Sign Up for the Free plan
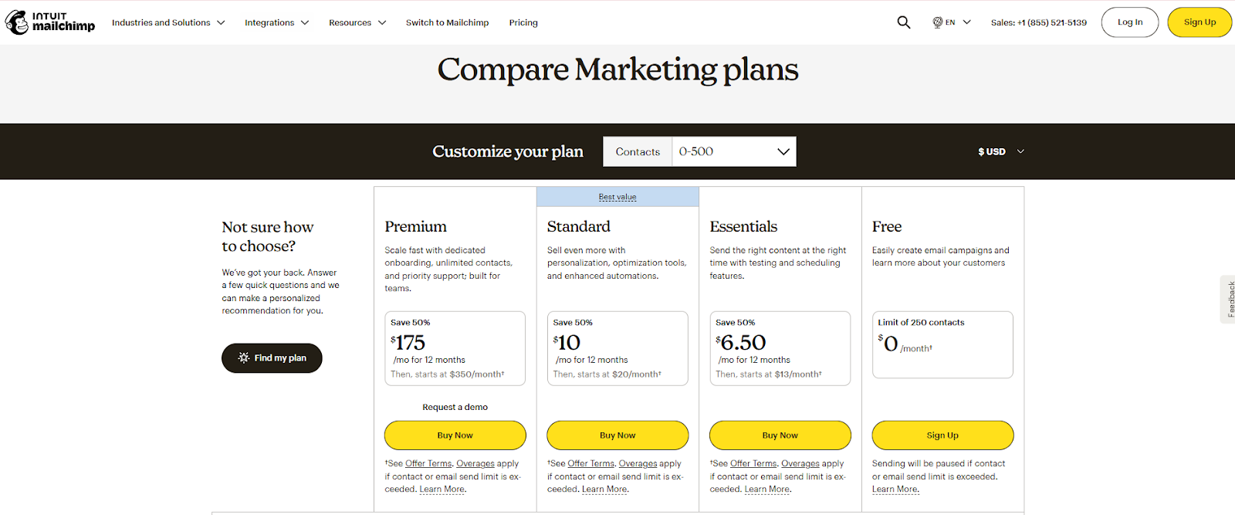 click(x=942, y=435)
